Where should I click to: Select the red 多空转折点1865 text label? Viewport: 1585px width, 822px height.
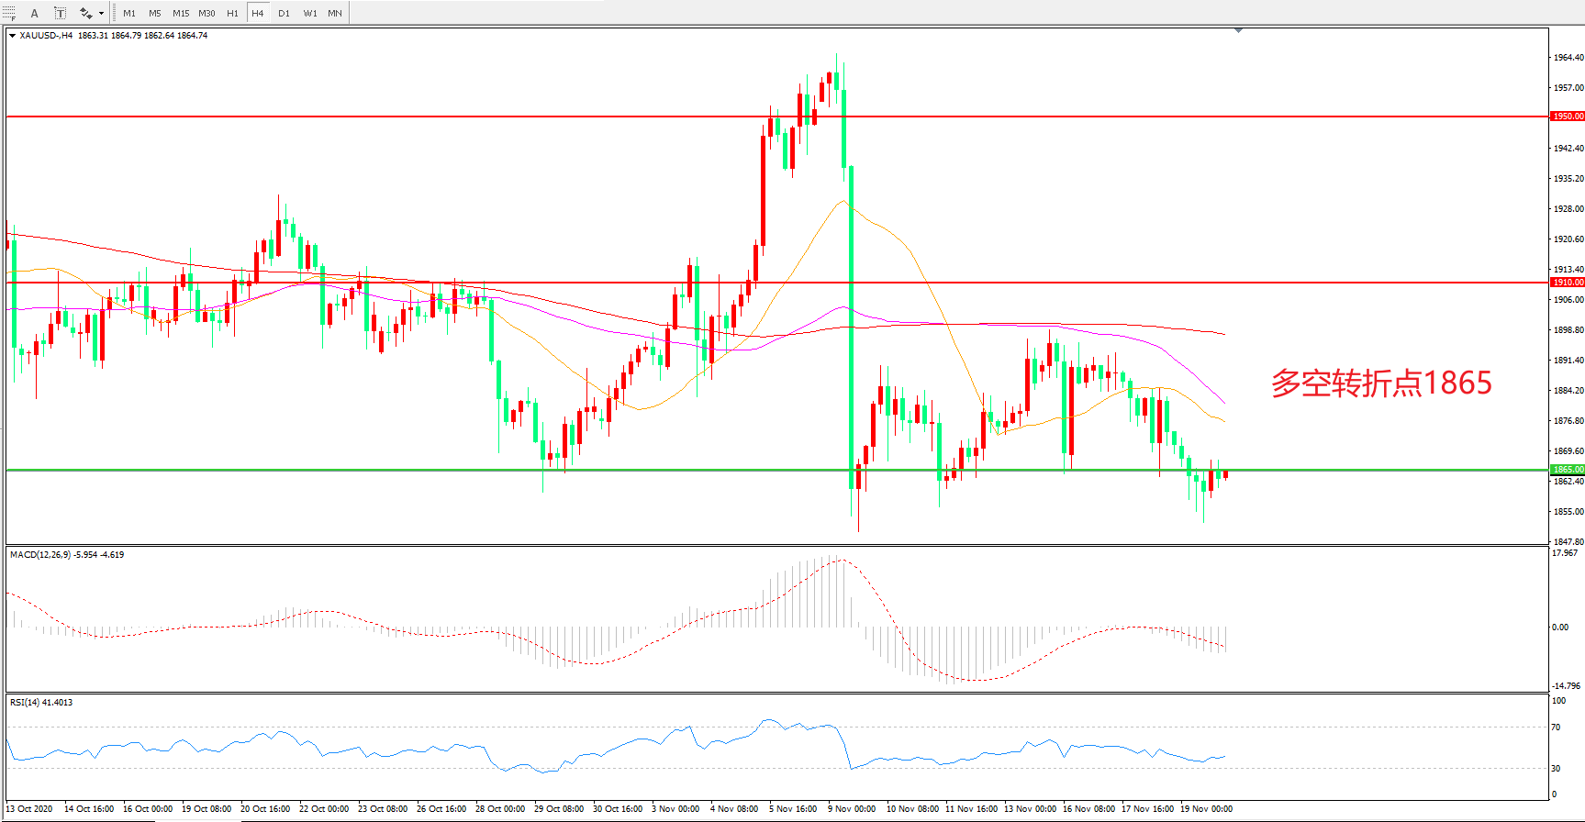(1381, 383)
